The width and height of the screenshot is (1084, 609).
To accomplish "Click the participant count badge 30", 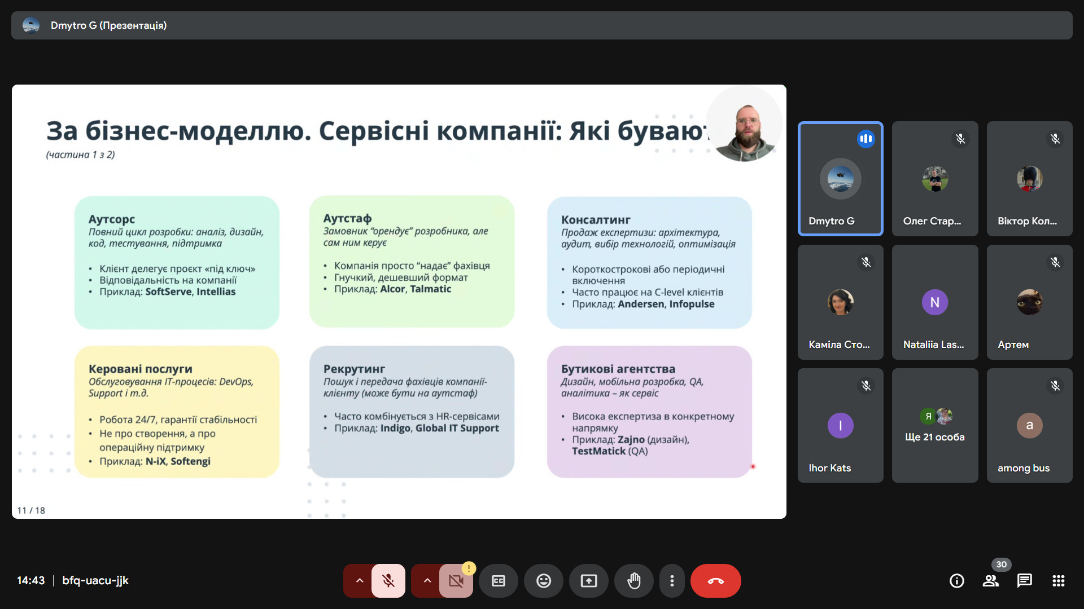I will pos(1002,564).
